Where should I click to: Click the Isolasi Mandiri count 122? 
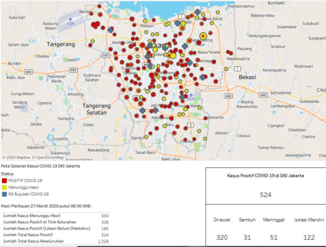point(309,237)
